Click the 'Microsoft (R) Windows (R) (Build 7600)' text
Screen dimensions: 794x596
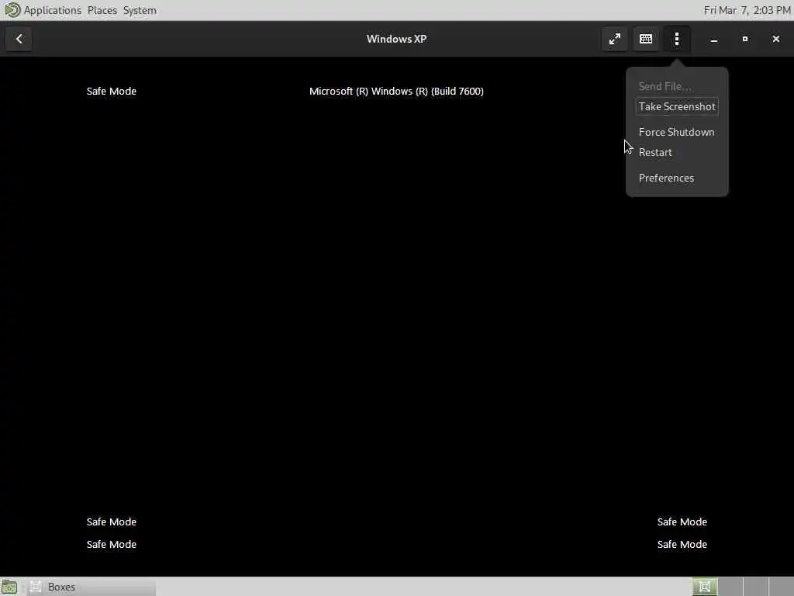[396, 92]
